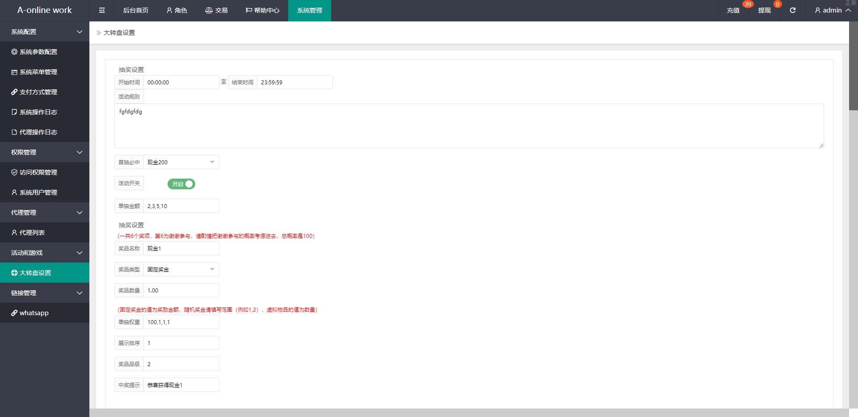This screenshot has width=858, height=417.
Task: Open the 帮助中心 top menu
Action: point(262,10)
